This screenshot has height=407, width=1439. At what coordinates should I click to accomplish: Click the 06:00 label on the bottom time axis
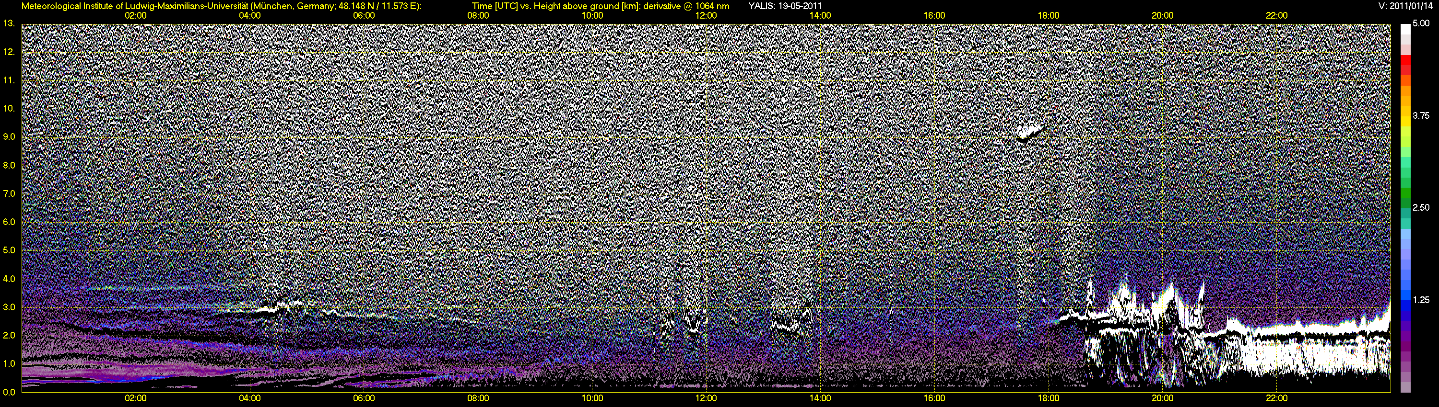(x=364, y=398)
